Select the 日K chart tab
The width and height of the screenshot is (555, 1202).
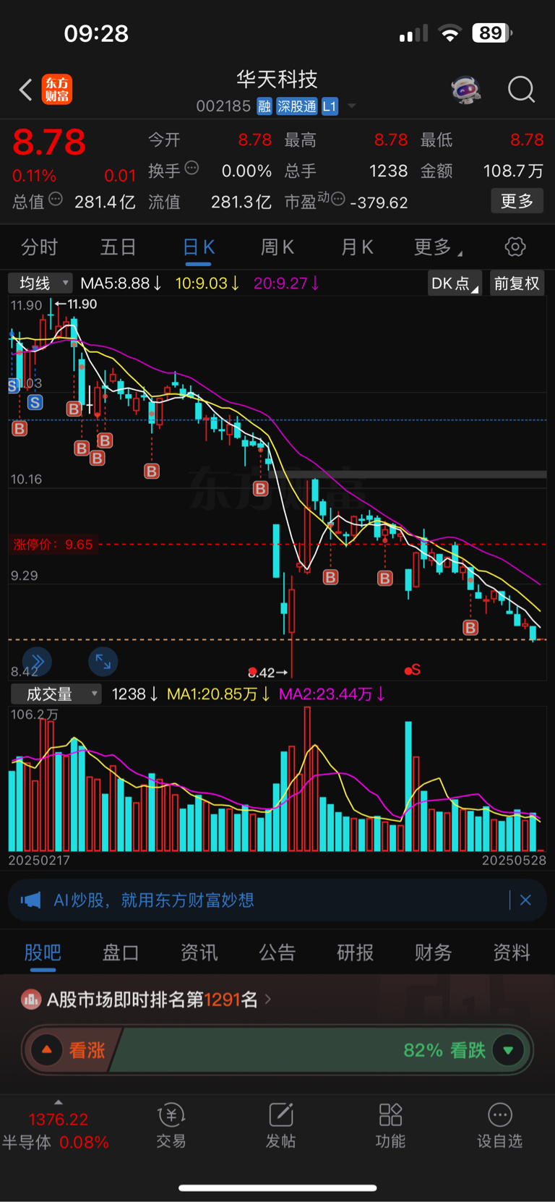199,247
